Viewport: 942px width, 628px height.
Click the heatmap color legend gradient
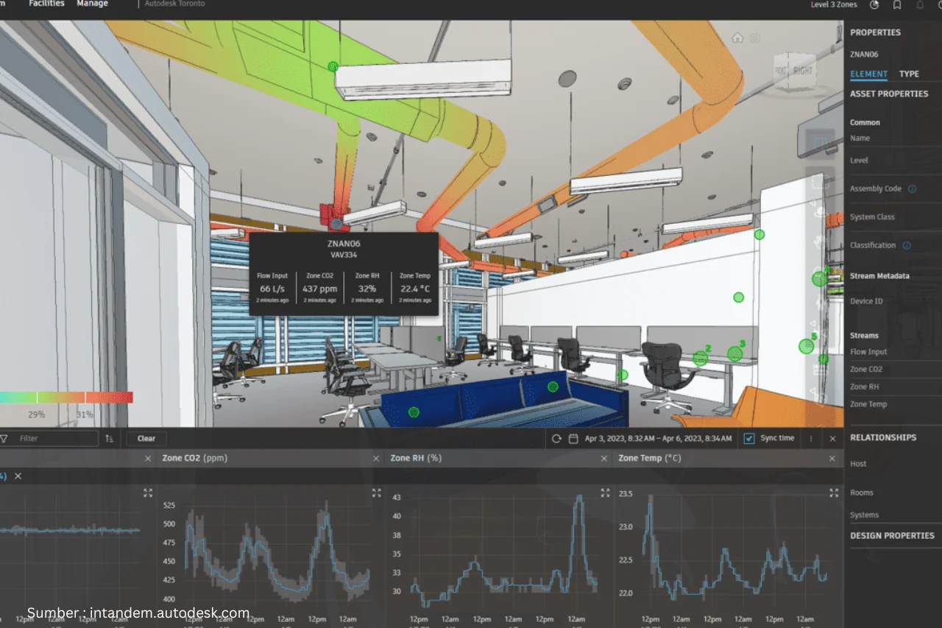pyautogui.click(x=66, y=397)
